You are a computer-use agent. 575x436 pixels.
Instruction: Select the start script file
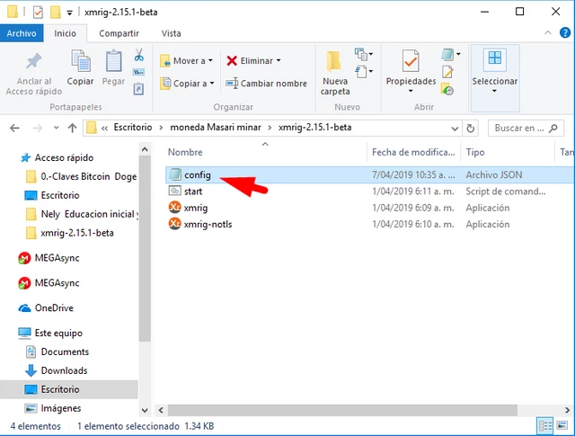tap(369, 191)
